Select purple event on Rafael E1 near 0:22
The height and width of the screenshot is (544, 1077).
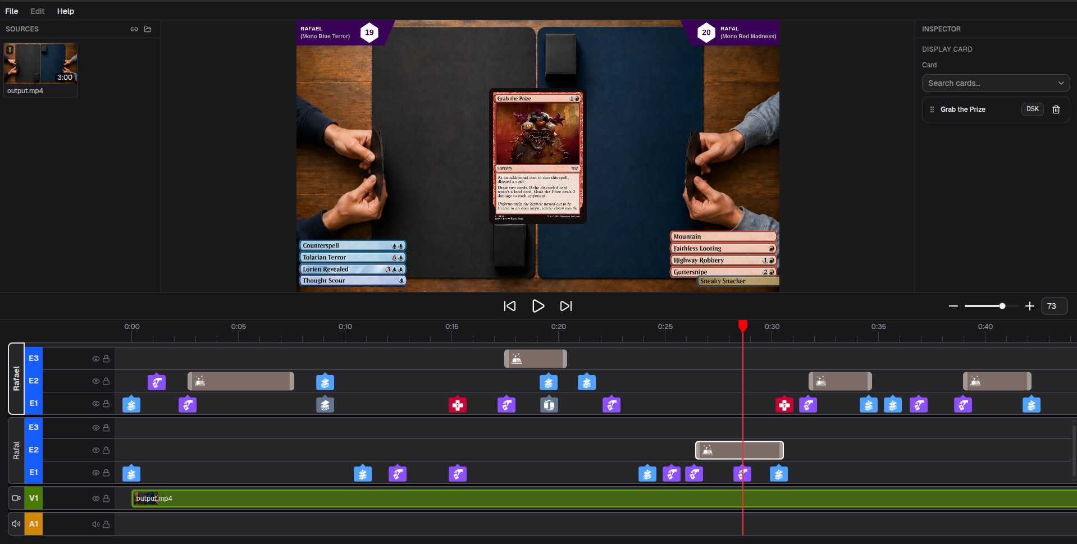click(611, 405)
